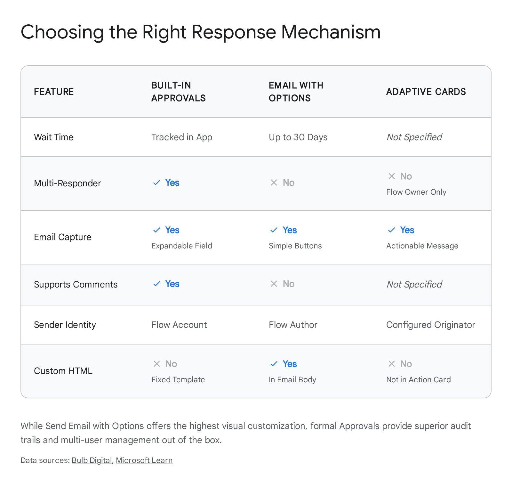Click the checkmark above Expandable Field
512x486 pixels.
[156, 230]
